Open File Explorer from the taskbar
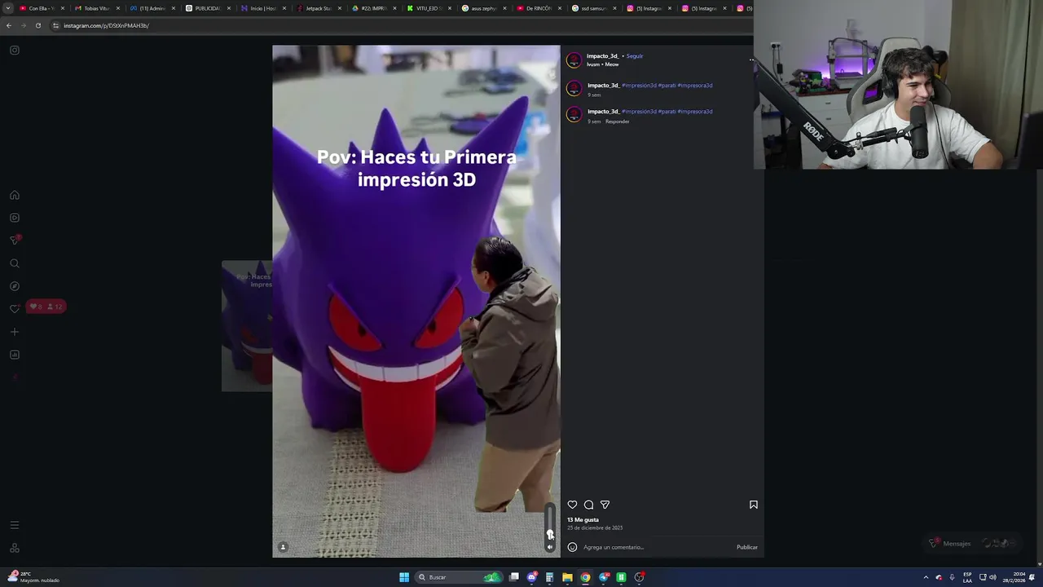This screenshot has height=587, width=1043. coord(567,577)
